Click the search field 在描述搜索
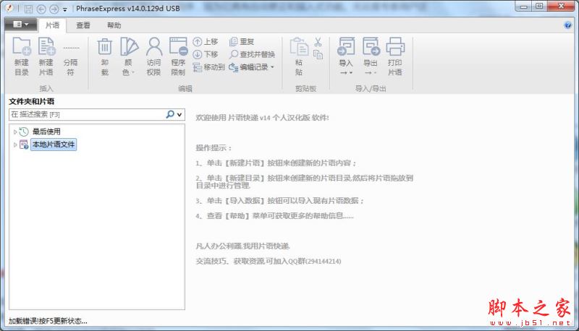 (x=87, y=114)
